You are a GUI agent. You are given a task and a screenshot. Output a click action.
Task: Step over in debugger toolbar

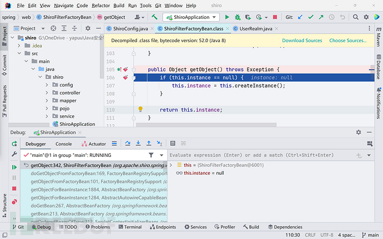click(x=128, y=143)
